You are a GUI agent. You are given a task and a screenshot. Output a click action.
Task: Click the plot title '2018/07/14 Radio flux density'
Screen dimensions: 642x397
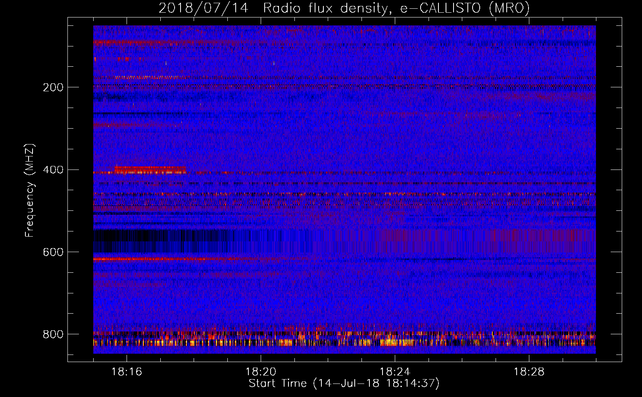tap(344, 8)
